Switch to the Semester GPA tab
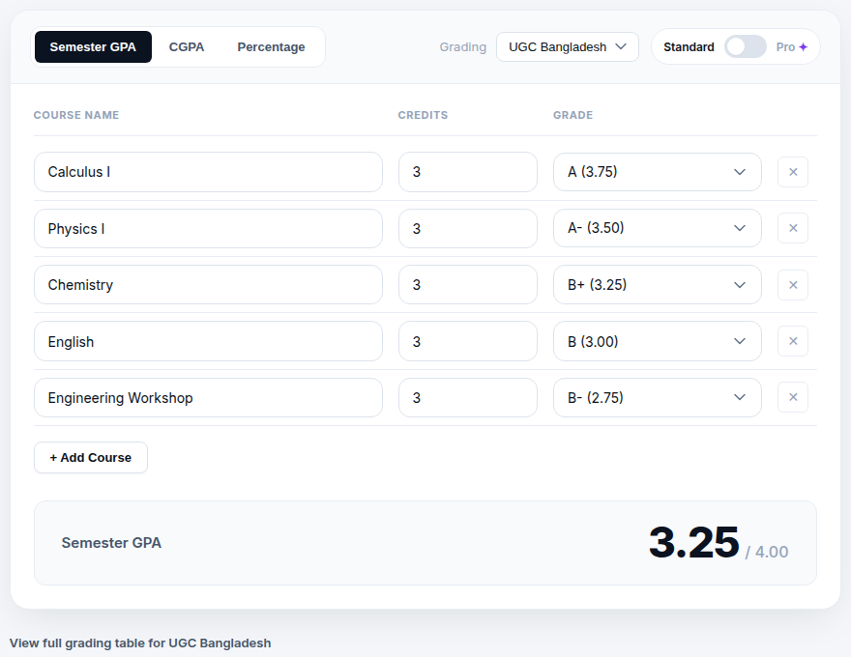This screenshot has height=657, width=851. [93, 47]
